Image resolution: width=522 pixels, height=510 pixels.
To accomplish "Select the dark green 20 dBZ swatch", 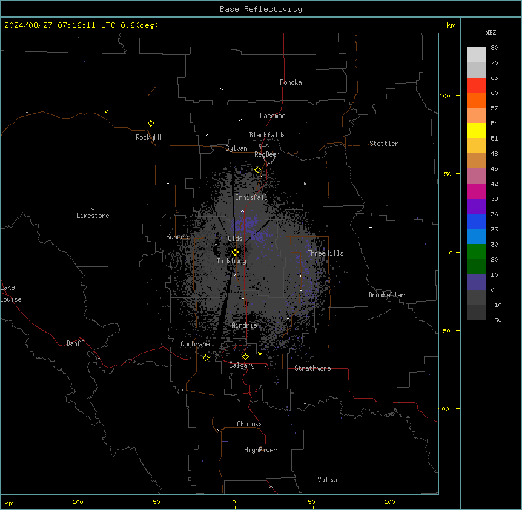I will pos(476,267).
